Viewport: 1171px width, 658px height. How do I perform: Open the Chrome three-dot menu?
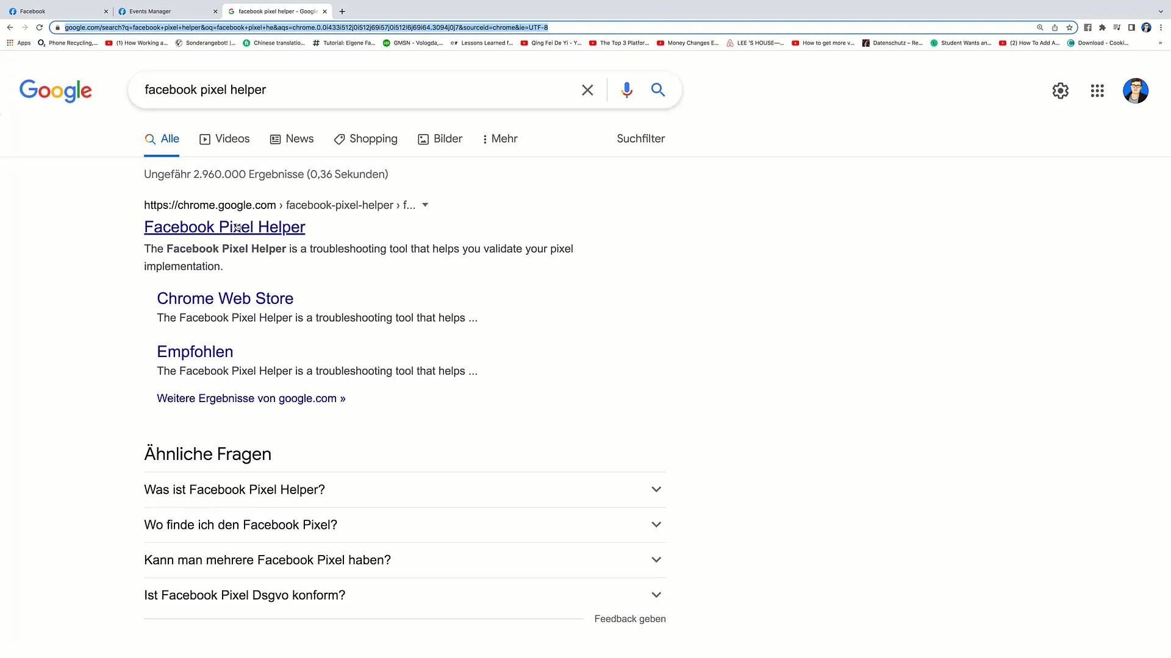[x=1161, y=27]
